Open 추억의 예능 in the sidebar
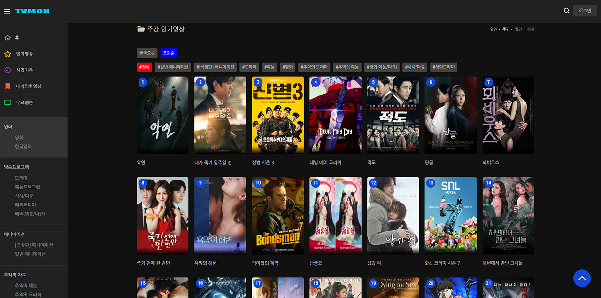The width and height of the screenshot is (601, 298). point(26,286)
